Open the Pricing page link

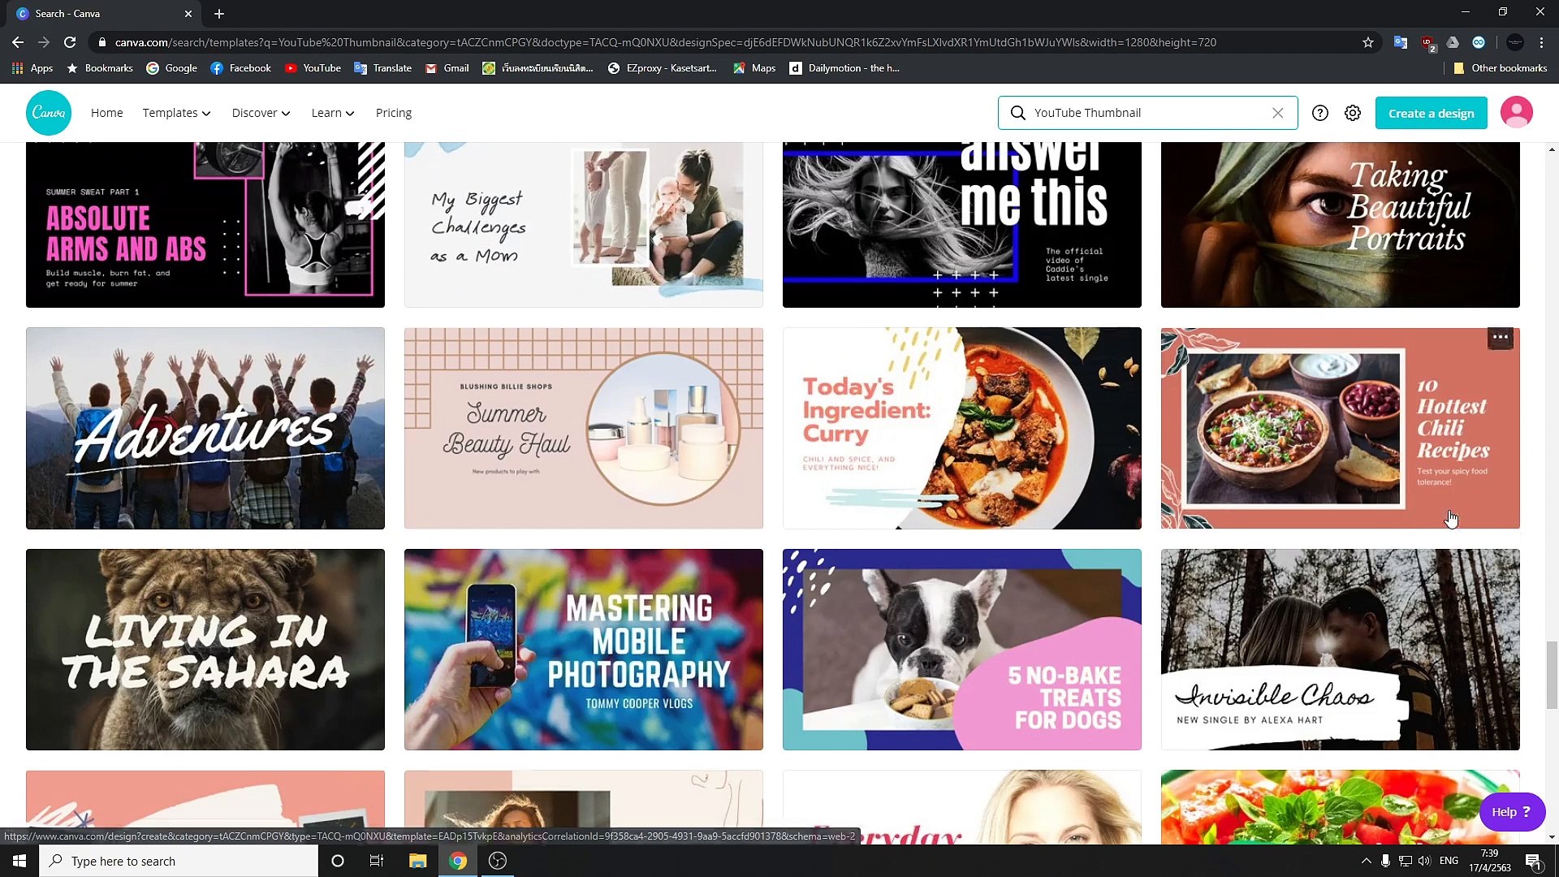(394, 112)
